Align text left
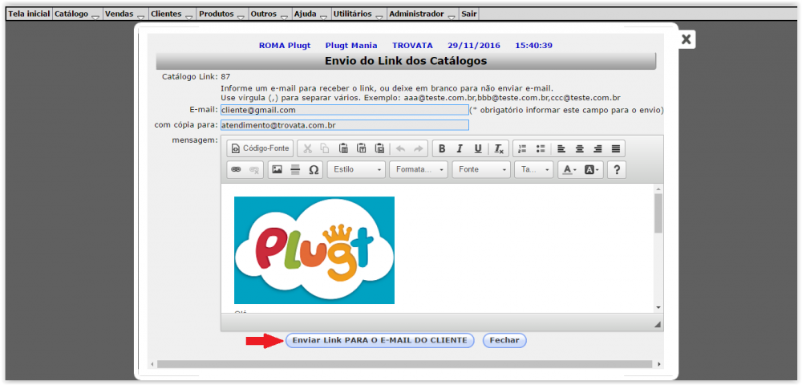The height and width of the screenshot is (385, 802). click(561, 148)
